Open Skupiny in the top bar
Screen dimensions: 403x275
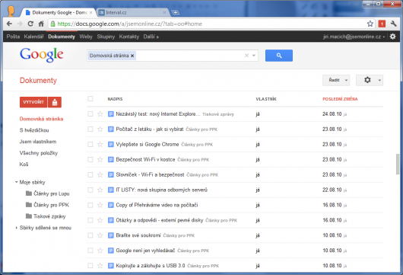106,37
